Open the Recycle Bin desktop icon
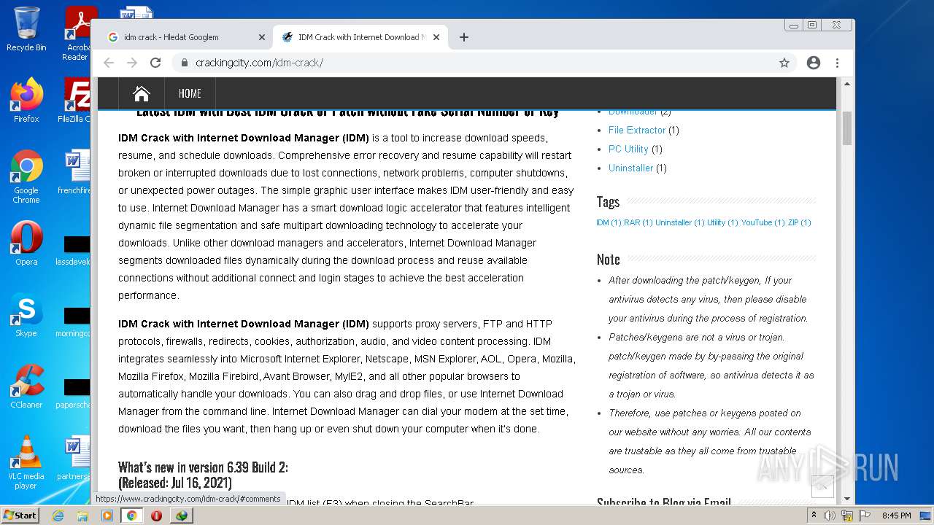Image resolution: width=934 pixels, height=525 pixels. (x=26, y=29)
